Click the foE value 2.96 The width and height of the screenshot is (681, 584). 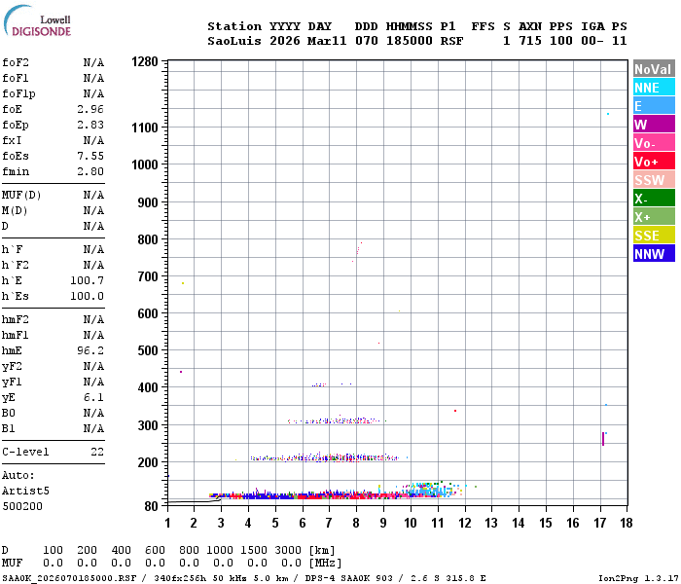90,109
